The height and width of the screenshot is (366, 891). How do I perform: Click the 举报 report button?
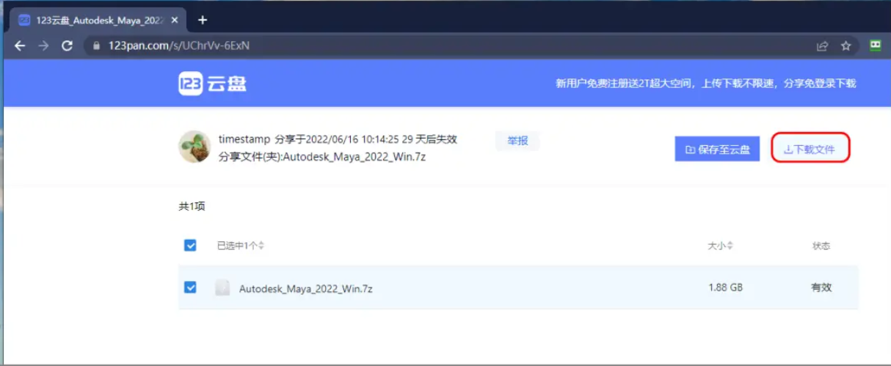pos(517,140)
